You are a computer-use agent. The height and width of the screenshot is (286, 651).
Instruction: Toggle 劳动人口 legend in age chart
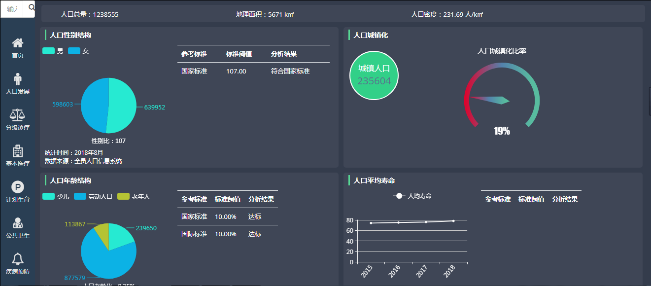[x=93, y=196]
